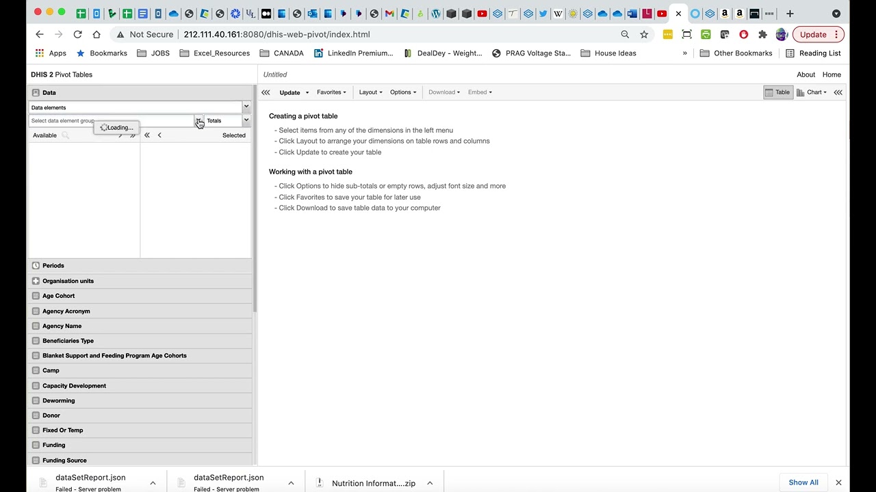Click browser back arrow
Image resolution: width=876 pixels, height=492 pixels.
pos(40,34)
